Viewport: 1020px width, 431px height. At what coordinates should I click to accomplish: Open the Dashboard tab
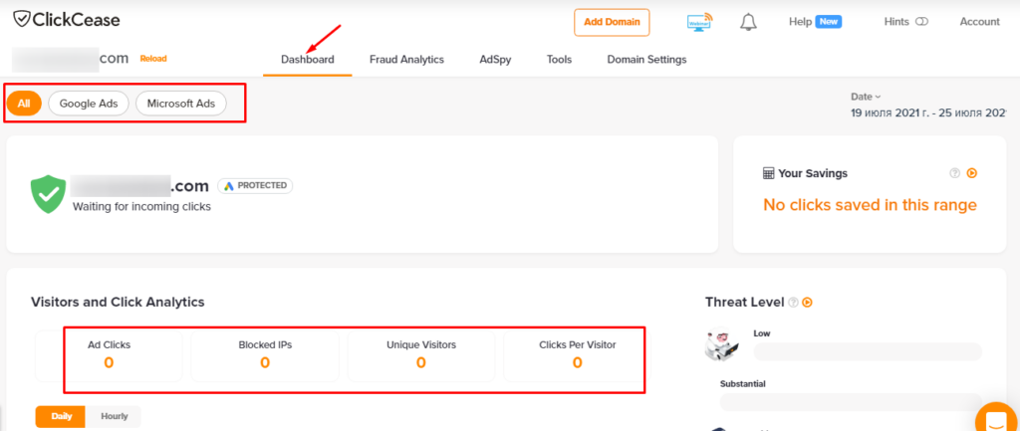[x=308, y=59]
